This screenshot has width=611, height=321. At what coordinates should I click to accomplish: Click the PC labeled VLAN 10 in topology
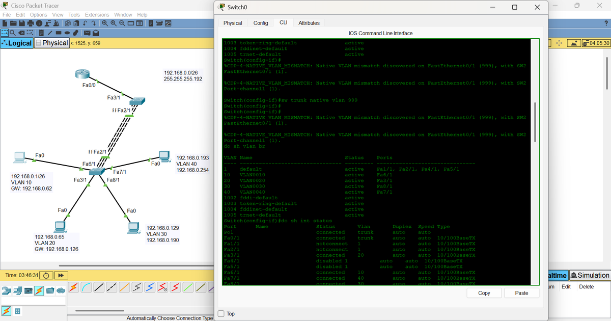pos(20,157)
